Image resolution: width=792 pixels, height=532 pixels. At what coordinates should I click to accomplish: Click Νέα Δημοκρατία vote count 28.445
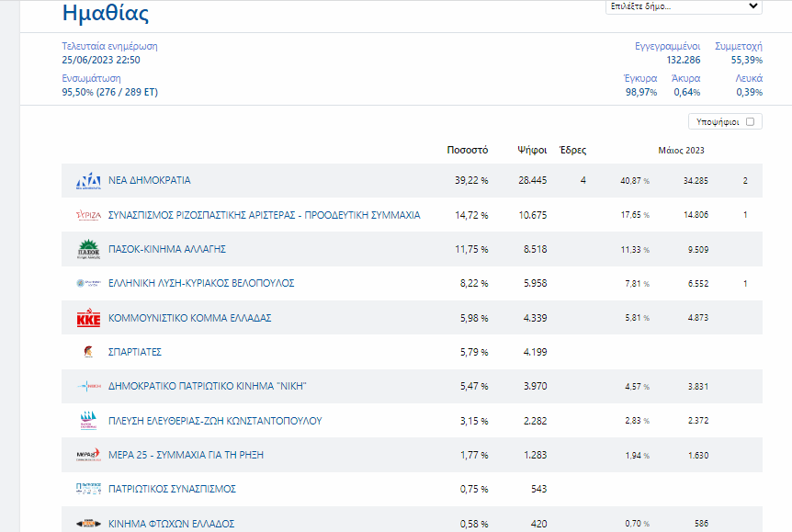(532, 180)
